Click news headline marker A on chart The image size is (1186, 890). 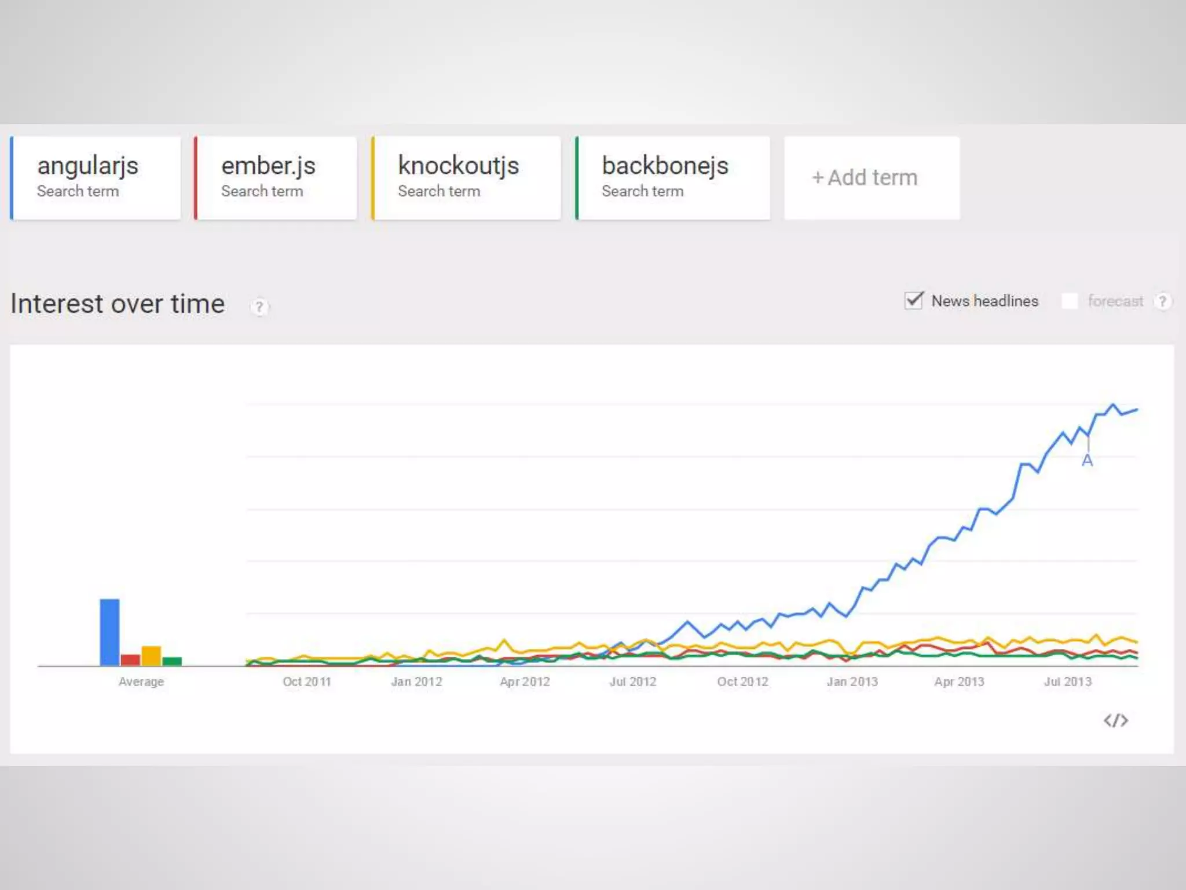pyautogui.click(x=1087, y=461)
